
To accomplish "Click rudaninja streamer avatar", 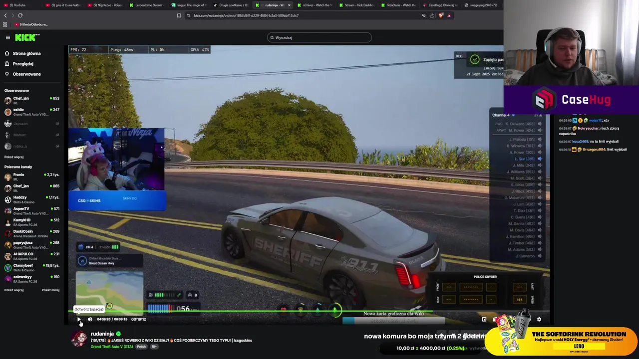I will coord(79,338).
